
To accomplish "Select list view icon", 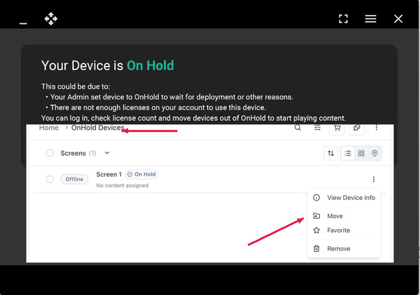I will coord(348,153).
